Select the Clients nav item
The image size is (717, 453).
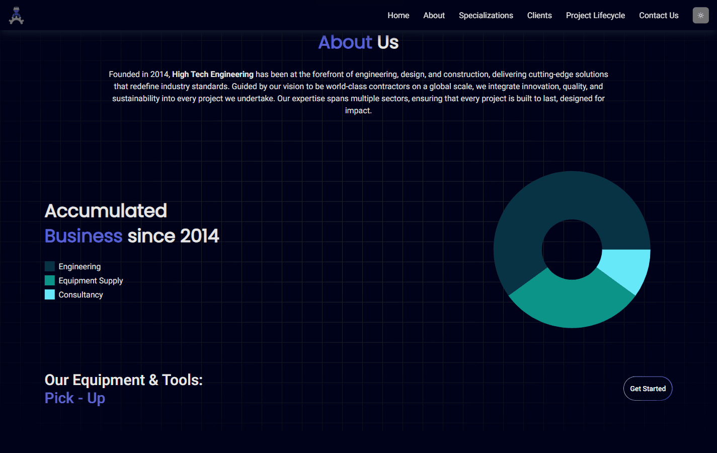tap(539, 16)
